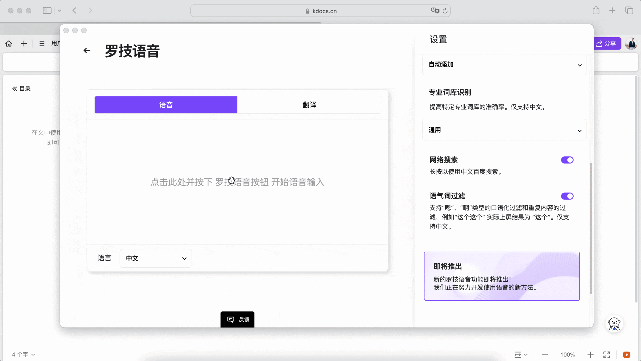Turn off the 语气词过滤 switch

tap(567, 196)
